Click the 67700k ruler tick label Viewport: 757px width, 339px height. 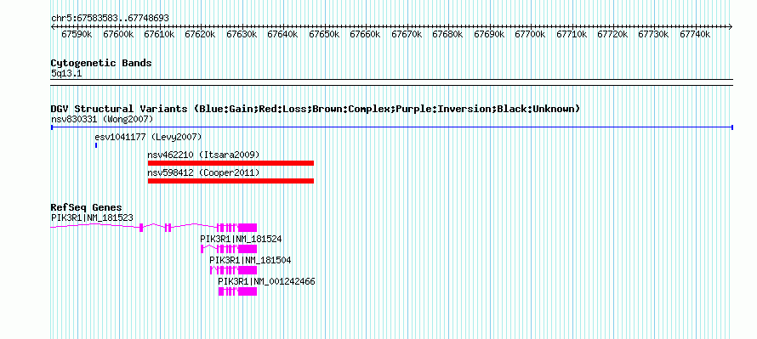(x=530, y=34)
